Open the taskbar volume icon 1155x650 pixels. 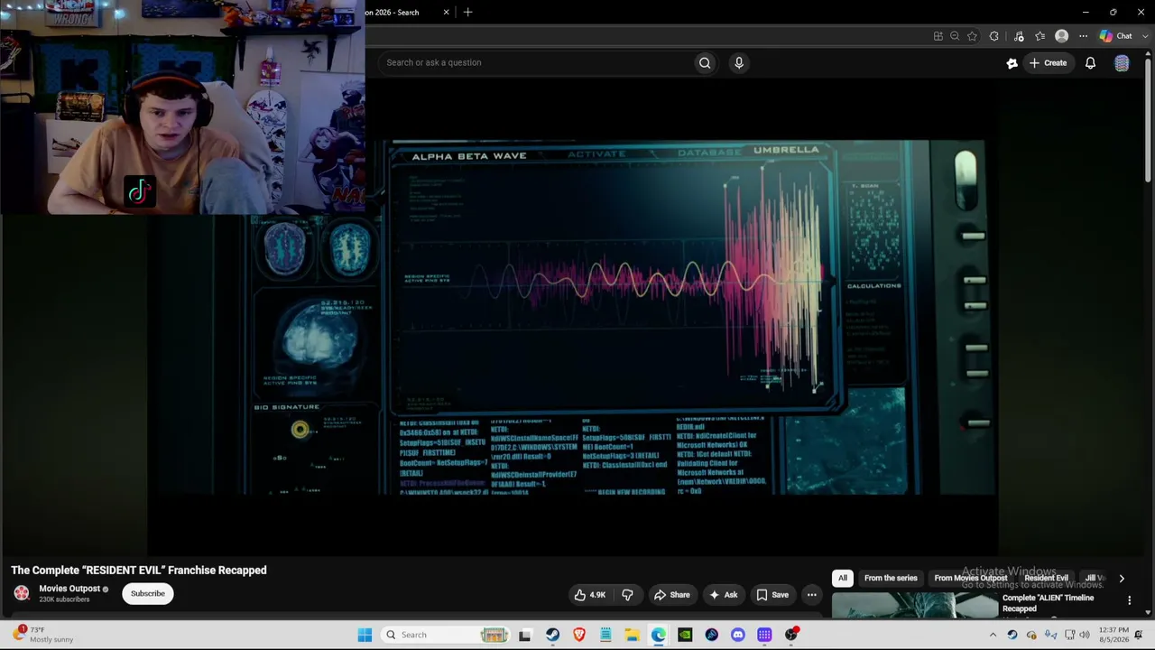[1085, 635]
